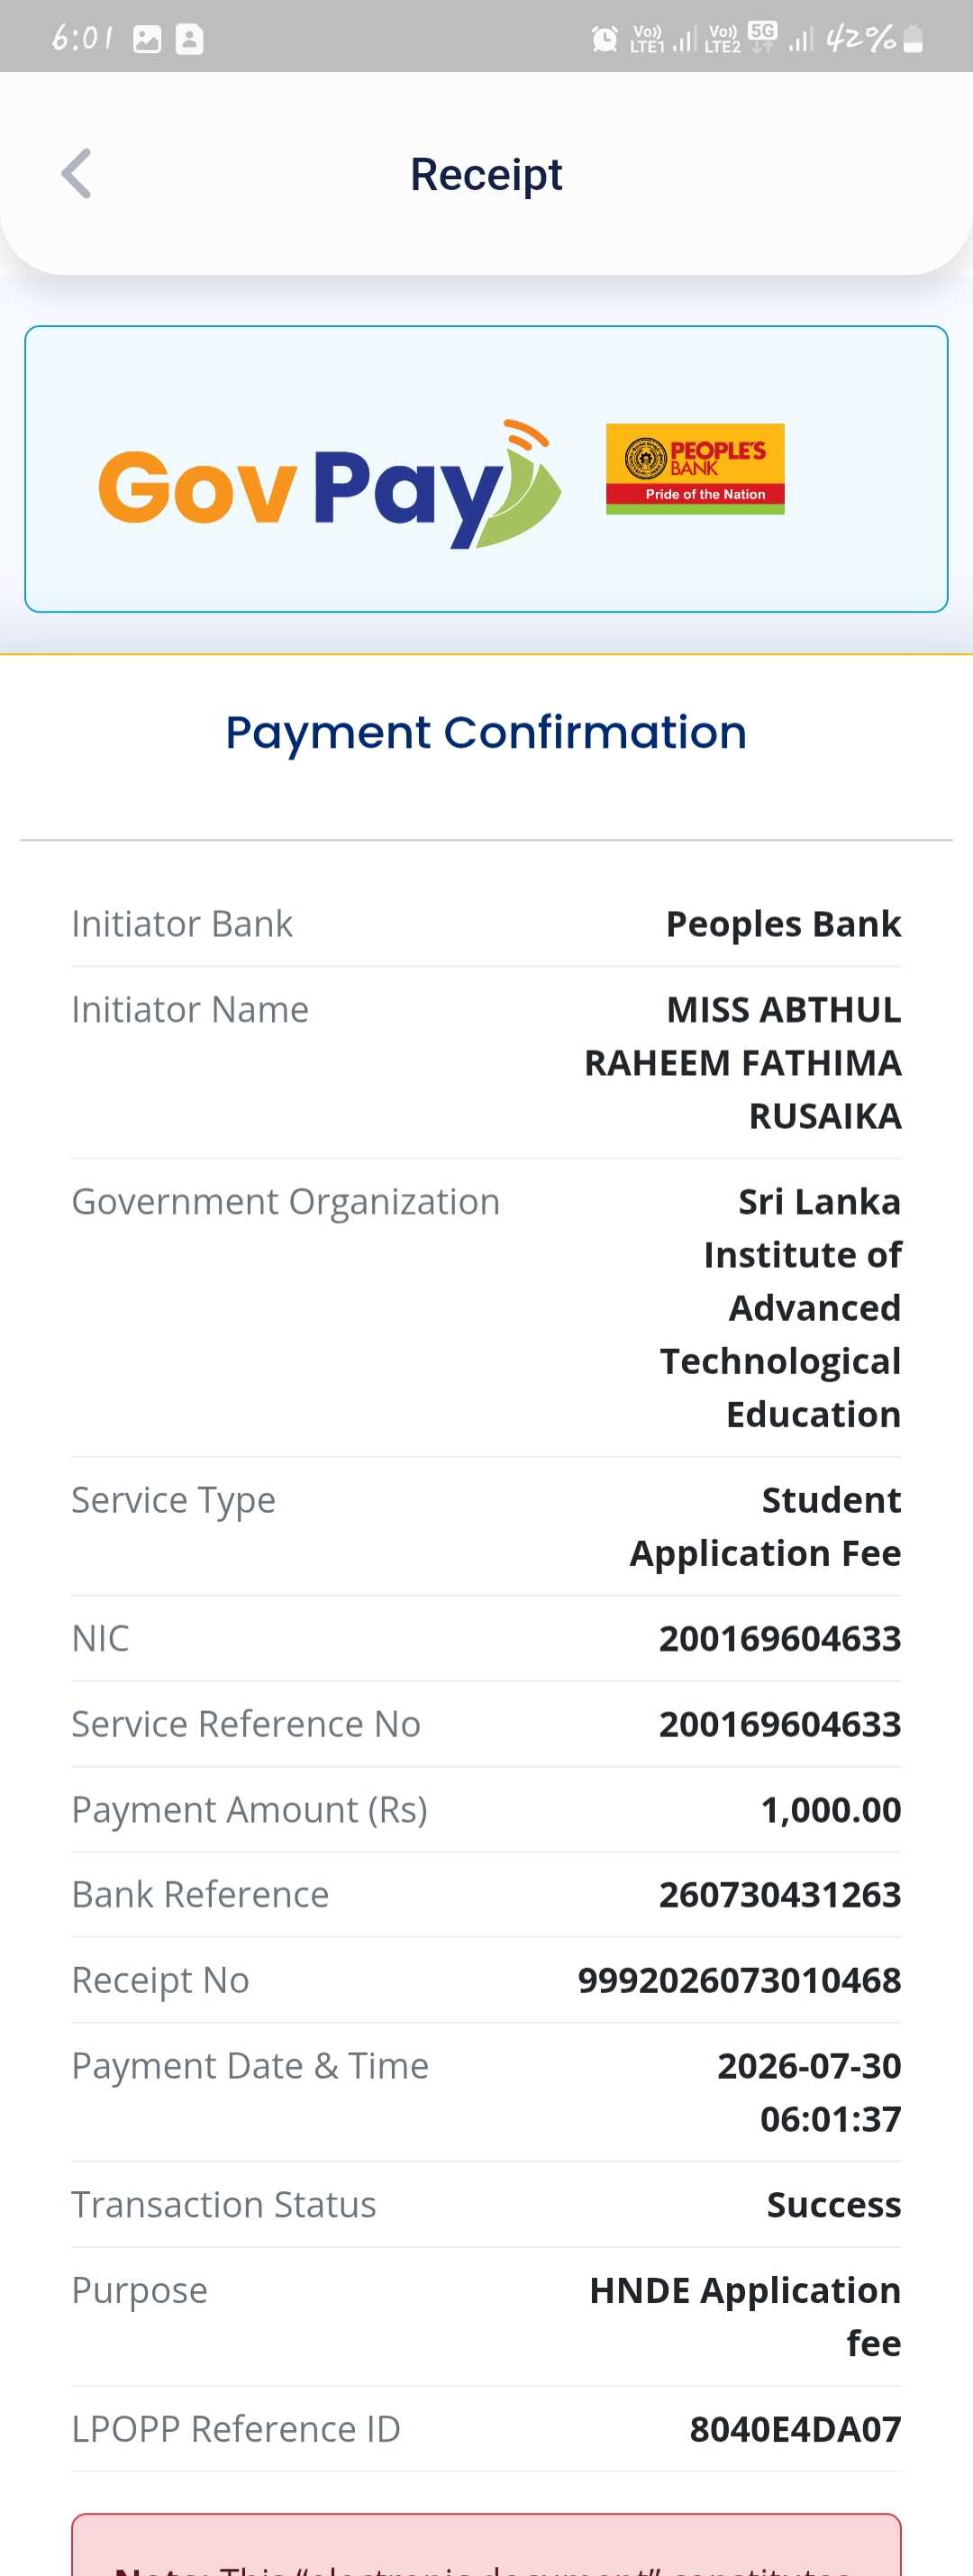973x2576 pixels.
Task: Tap the contact notification icon in status bar
Action: (x=189, y=39)
